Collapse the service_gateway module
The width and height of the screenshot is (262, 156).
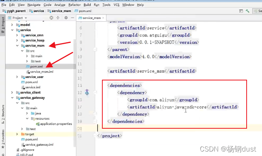click(12, 98)
